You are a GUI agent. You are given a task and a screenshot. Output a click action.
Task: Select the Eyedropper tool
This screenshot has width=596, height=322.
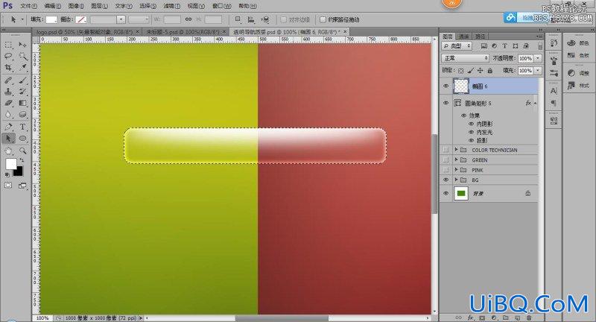coord(23,68)
